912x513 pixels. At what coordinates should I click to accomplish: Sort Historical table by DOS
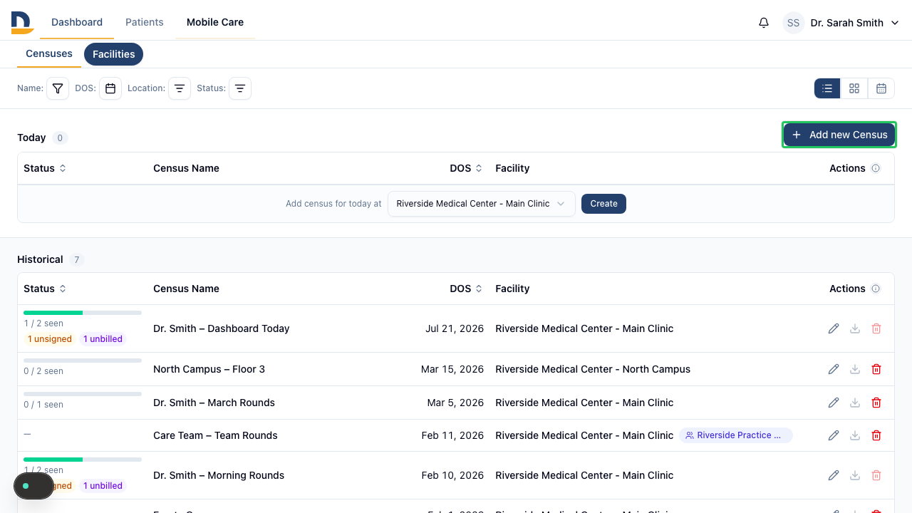[x=466, y=289]
